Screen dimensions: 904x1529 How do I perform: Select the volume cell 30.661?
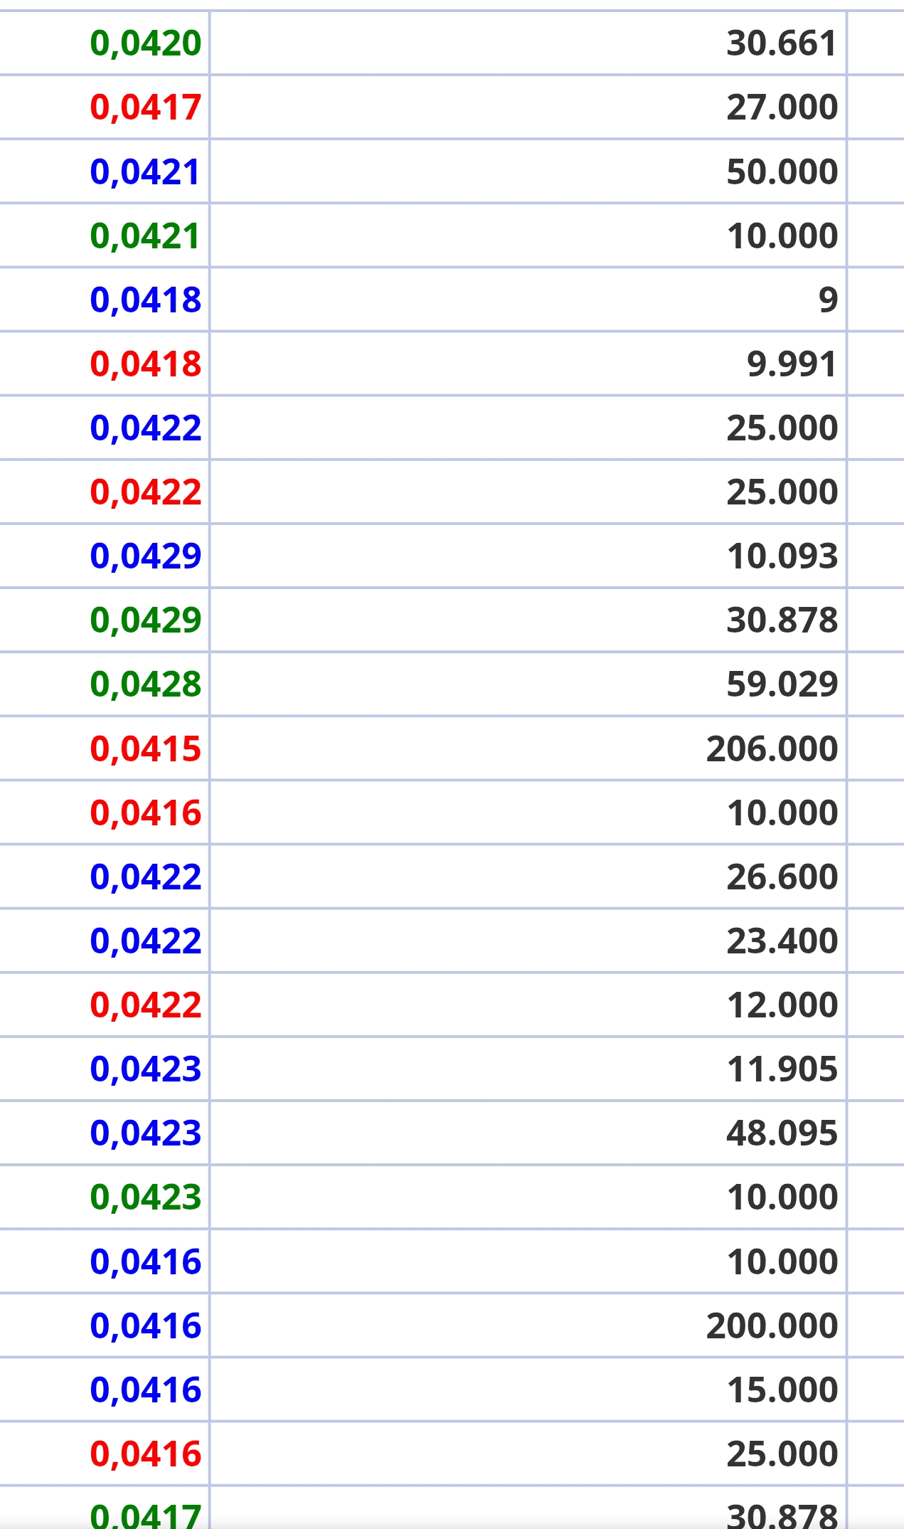click(782, 43)
